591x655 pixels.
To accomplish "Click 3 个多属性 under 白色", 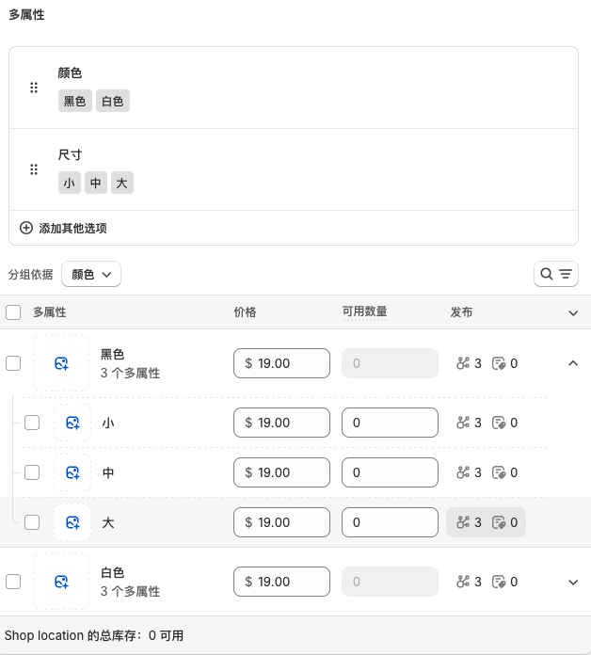I will point(130,592).
